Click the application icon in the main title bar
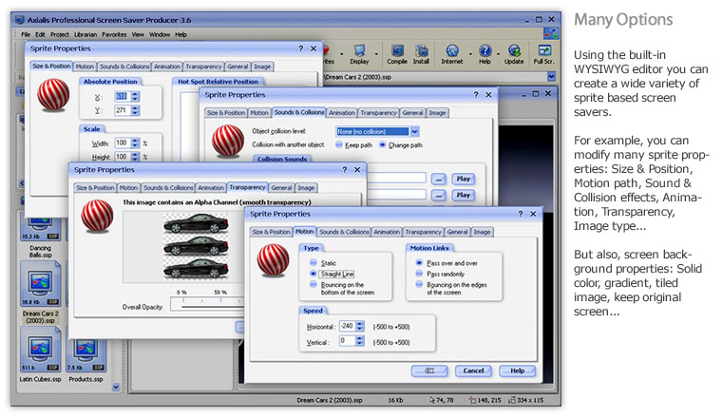This screenshot has height=418, width=722. 19,20
